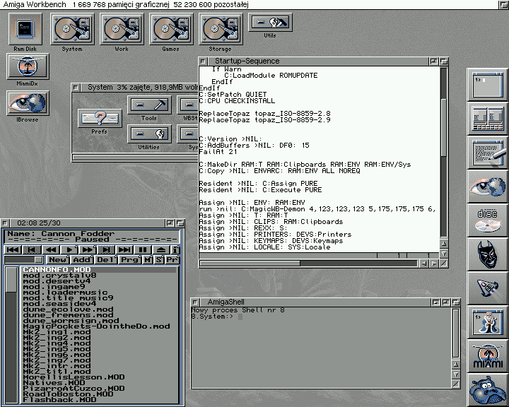Open the System disk icon on desktop

coord(72,29)
